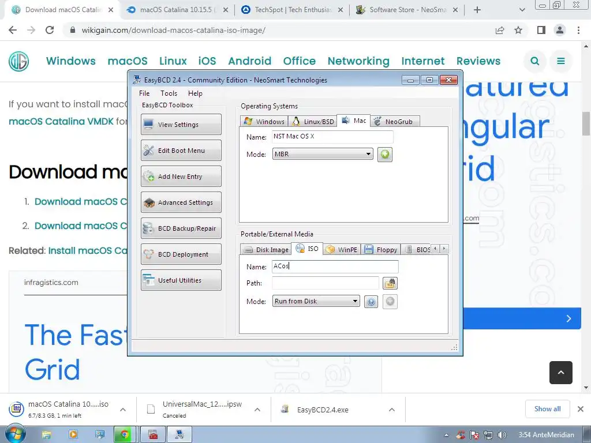Open the macOS link in wikigain navigation
Screen dimensions: 591x443
(x=128, y=61)
